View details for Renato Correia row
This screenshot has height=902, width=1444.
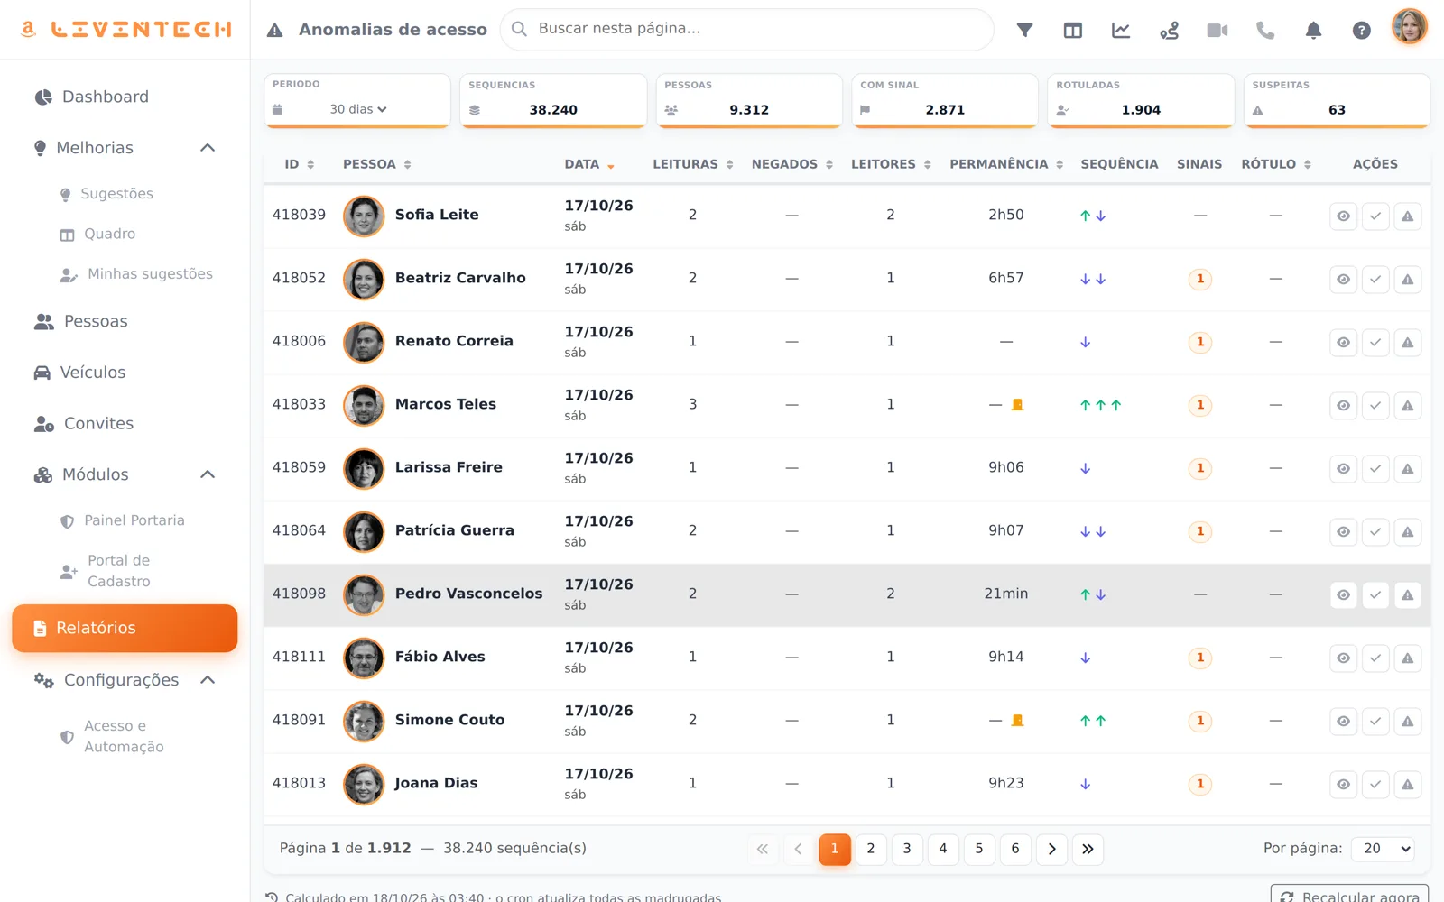(x=1343, y=342)
